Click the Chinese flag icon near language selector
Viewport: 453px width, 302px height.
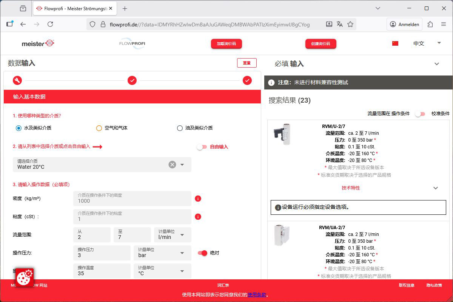click(395, 43)
